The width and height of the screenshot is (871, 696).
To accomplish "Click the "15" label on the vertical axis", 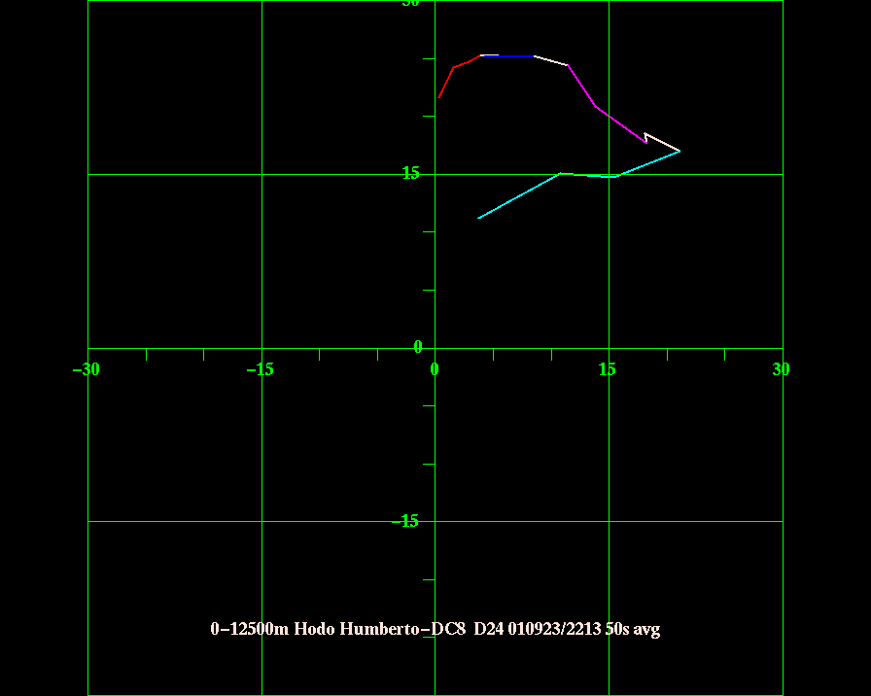I will point(411,173).
